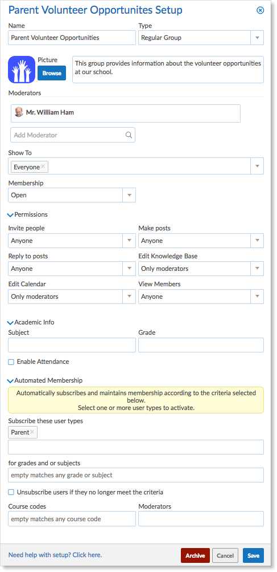277x572 pixels.
Task: Collapse the Permissions section chevron
Action: pos(11,215)
